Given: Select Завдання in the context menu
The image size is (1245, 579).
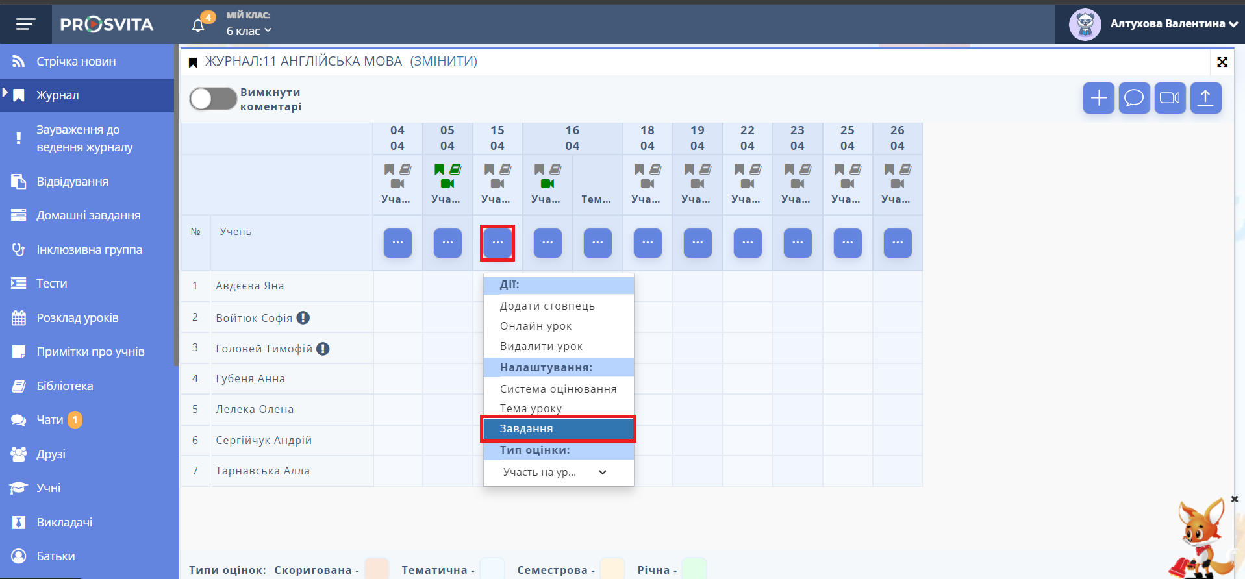Looking at the screenshot, I should tap(558, 428).
